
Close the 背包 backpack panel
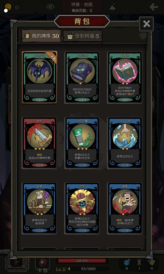[x=146, y=24]
